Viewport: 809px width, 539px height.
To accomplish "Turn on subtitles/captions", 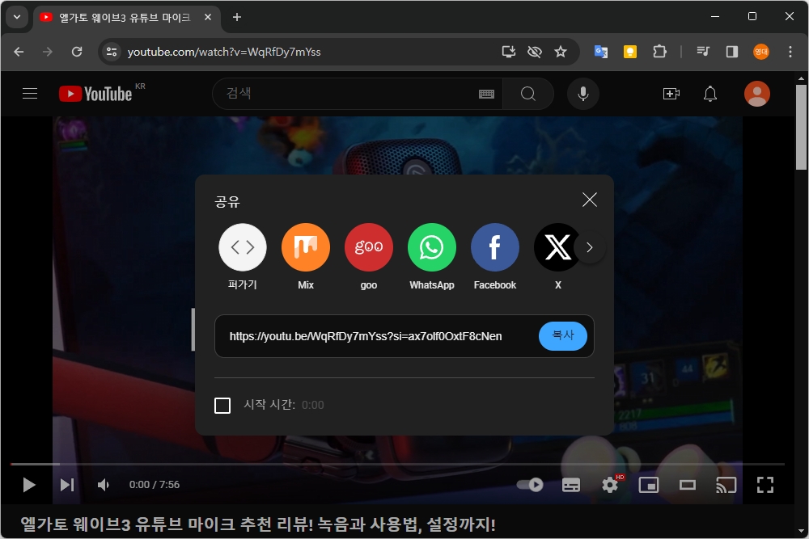I will click(x=571, y=485).
